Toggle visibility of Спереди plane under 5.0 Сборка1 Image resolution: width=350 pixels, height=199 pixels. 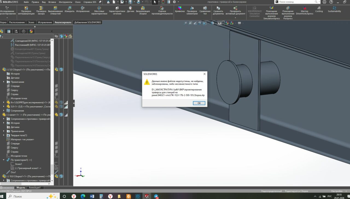[56, 86]
